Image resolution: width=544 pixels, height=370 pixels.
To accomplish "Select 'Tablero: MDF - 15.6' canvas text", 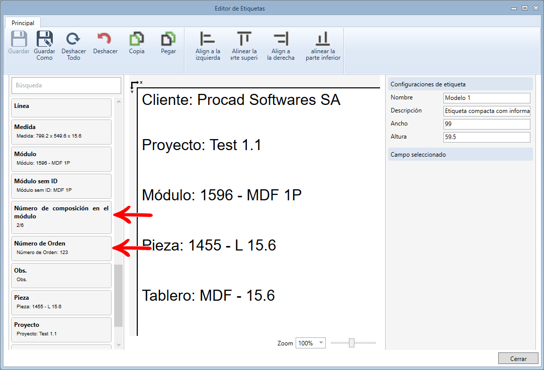I will (208, 296).
